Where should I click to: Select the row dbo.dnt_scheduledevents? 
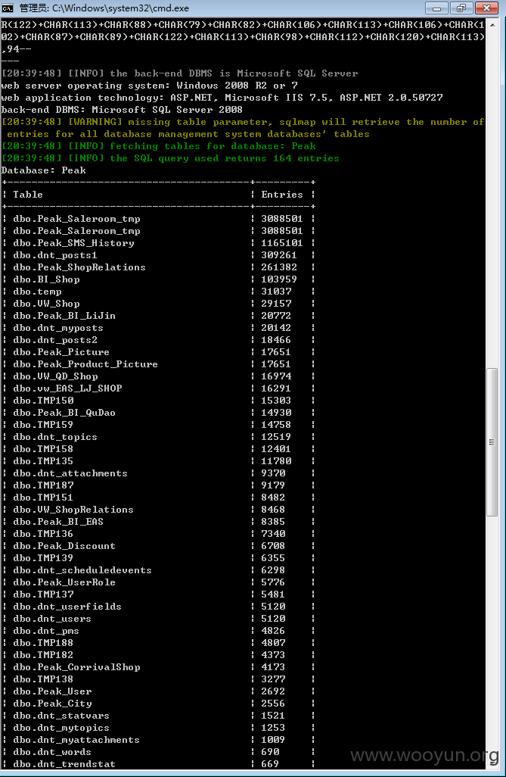158,570
